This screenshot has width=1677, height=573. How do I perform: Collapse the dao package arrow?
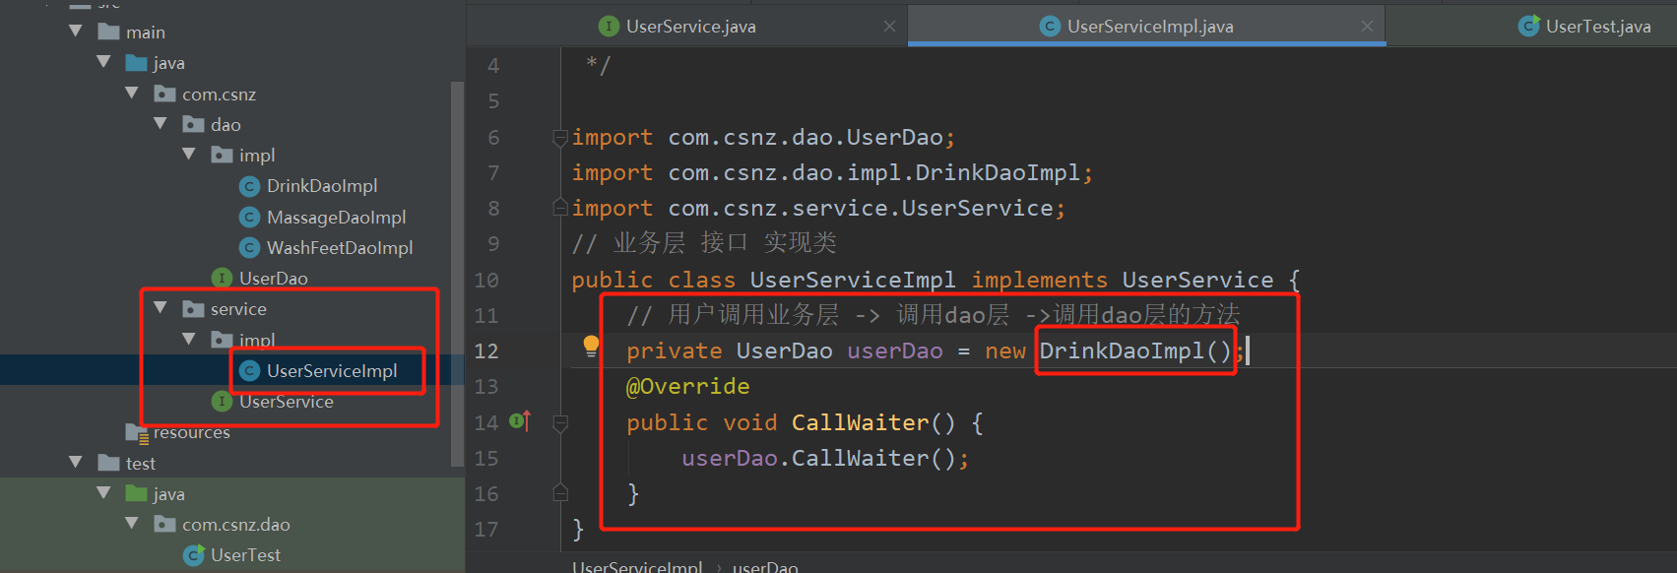point(161,124)
